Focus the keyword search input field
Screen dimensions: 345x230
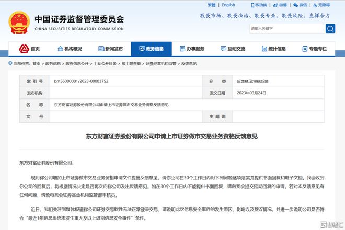[287, 28]
